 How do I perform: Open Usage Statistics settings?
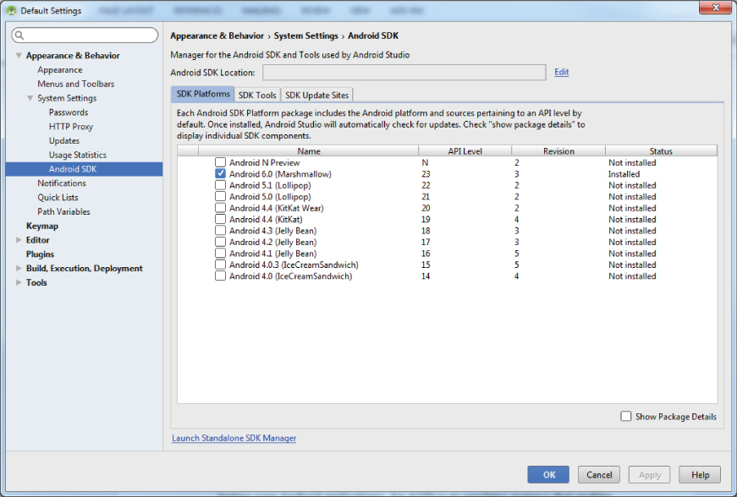coord(78,155)
